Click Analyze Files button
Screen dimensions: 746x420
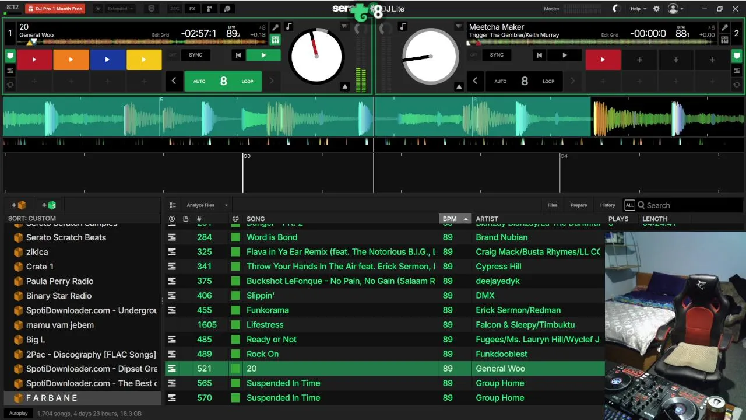coord(200,205)
